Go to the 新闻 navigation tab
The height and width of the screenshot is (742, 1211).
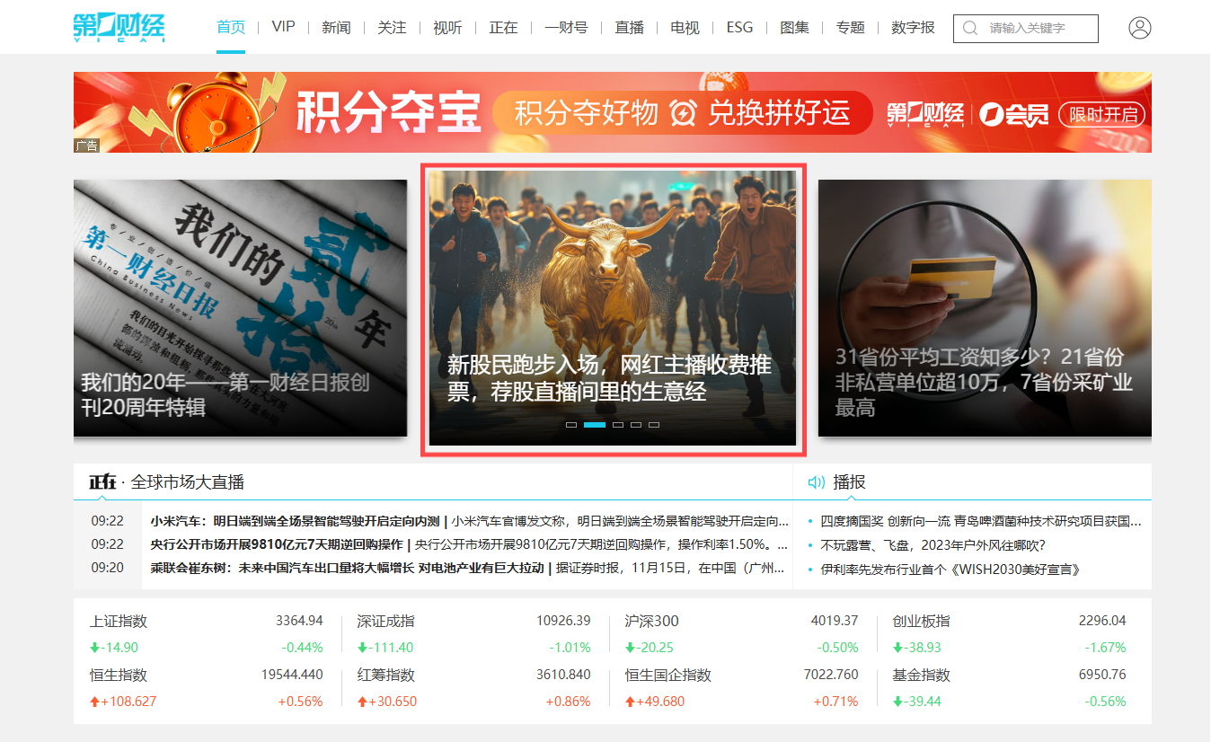pos(336,27)
